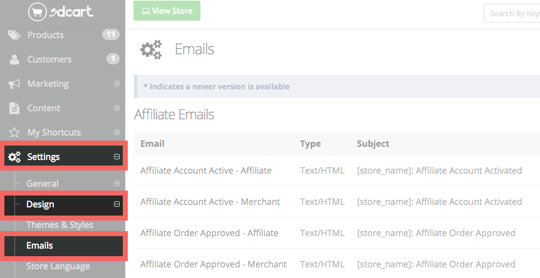This screenshot has height=278, width=540.
Task: Click the Customers count badge 1
Action: (113, 59)
